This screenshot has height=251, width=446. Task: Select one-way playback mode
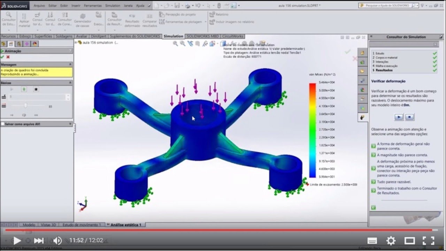(11, 115)
